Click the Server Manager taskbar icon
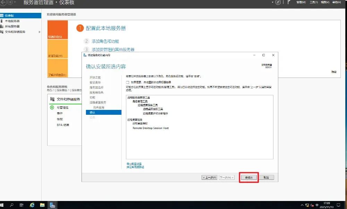The image size is (347, 209). [x=52, y=205]
